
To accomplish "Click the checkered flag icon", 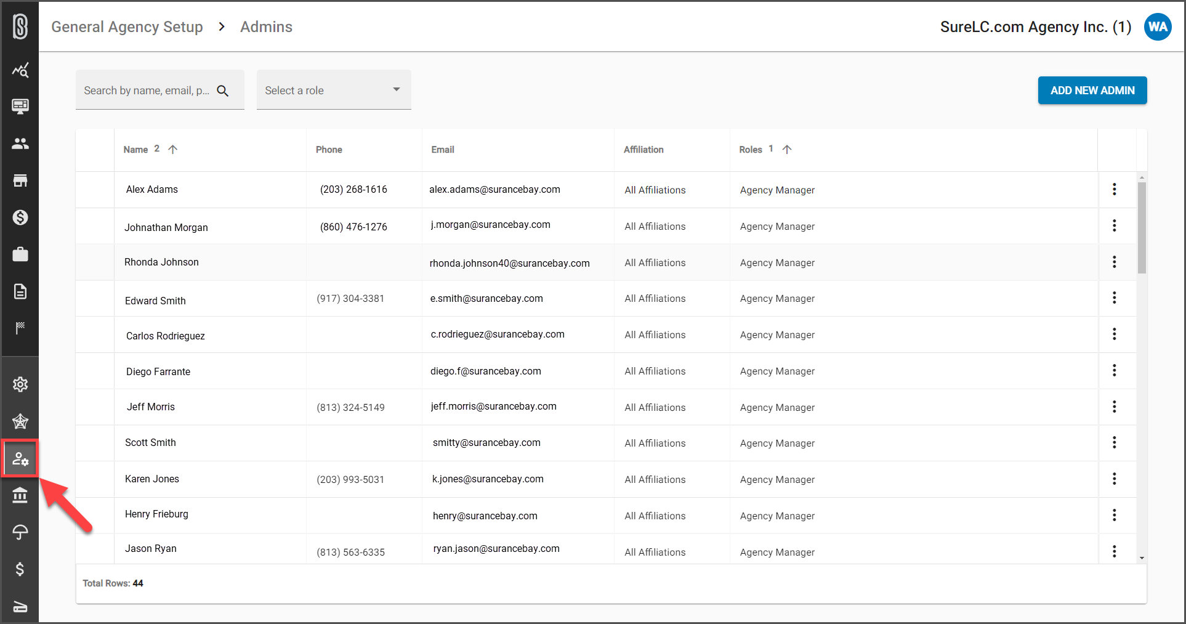I will pos(20,328).
